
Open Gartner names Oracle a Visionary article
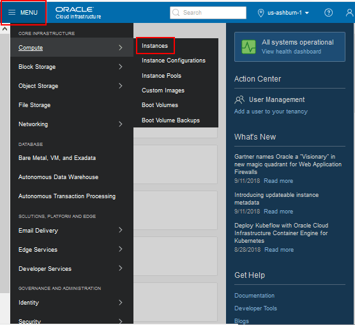288,164
